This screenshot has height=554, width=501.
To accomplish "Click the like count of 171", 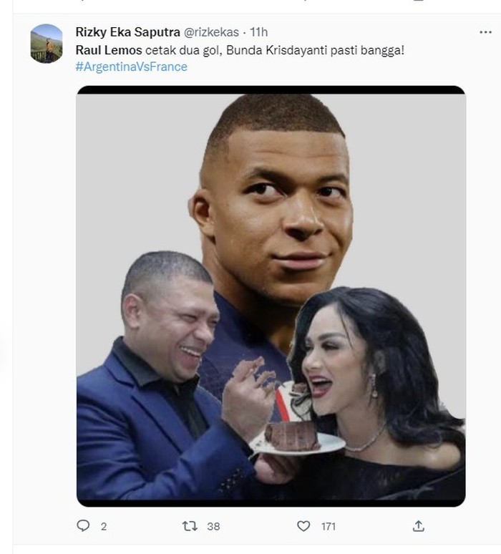I will (328, 526).
